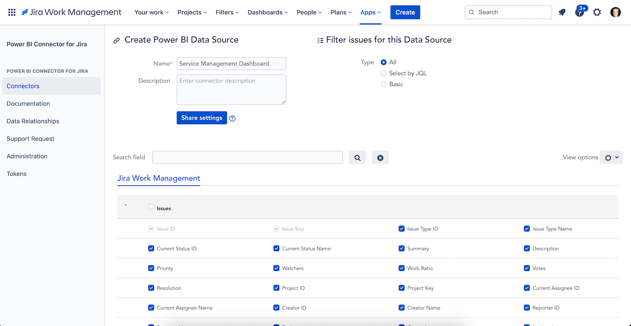
Task: Click the Name input field
Action: [231, 63]
